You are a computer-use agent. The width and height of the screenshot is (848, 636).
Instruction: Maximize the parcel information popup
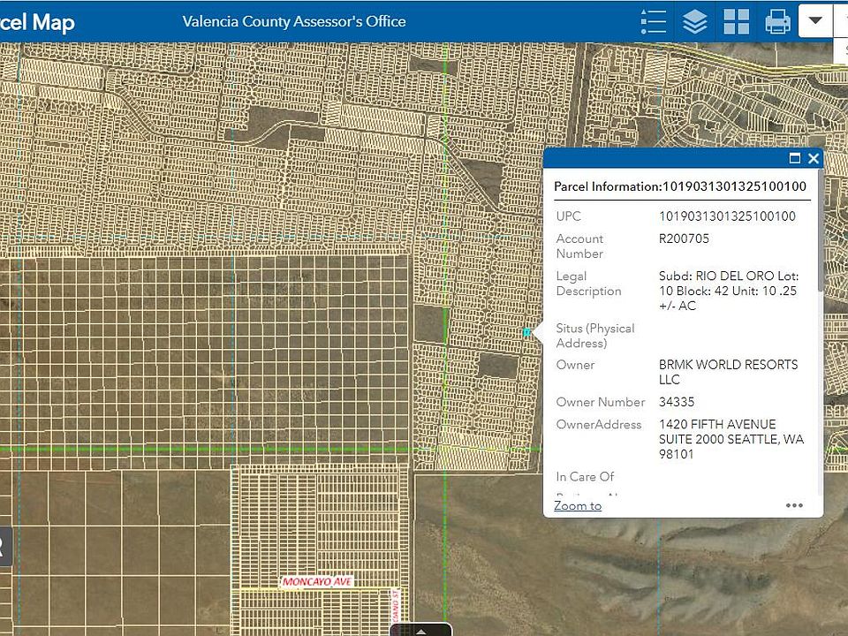pyautogui.click(x=794, y=158)
